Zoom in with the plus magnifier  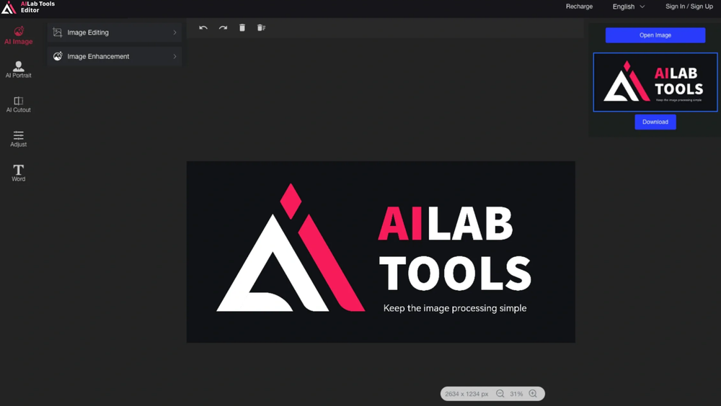coord(533,394)
